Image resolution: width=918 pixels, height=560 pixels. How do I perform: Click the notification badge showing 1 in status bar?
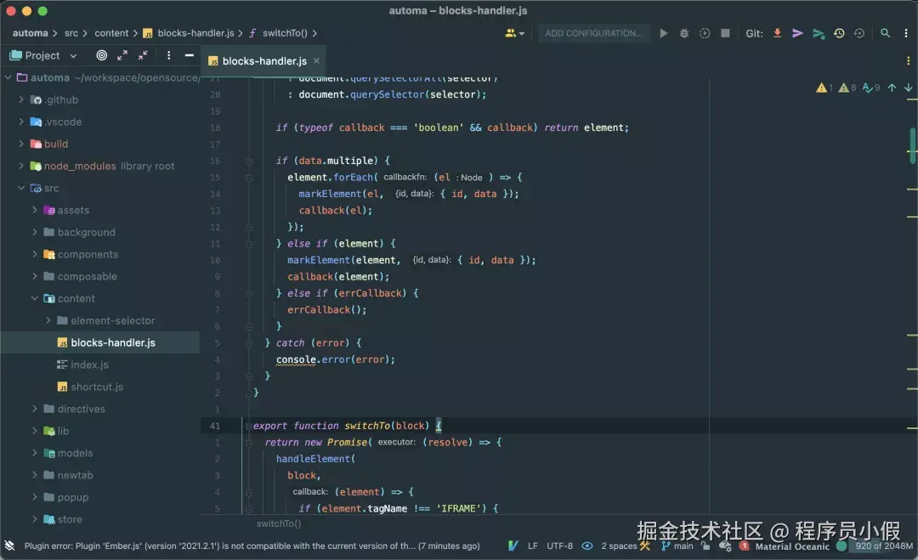pyautogui.click(x=744, y=546)
